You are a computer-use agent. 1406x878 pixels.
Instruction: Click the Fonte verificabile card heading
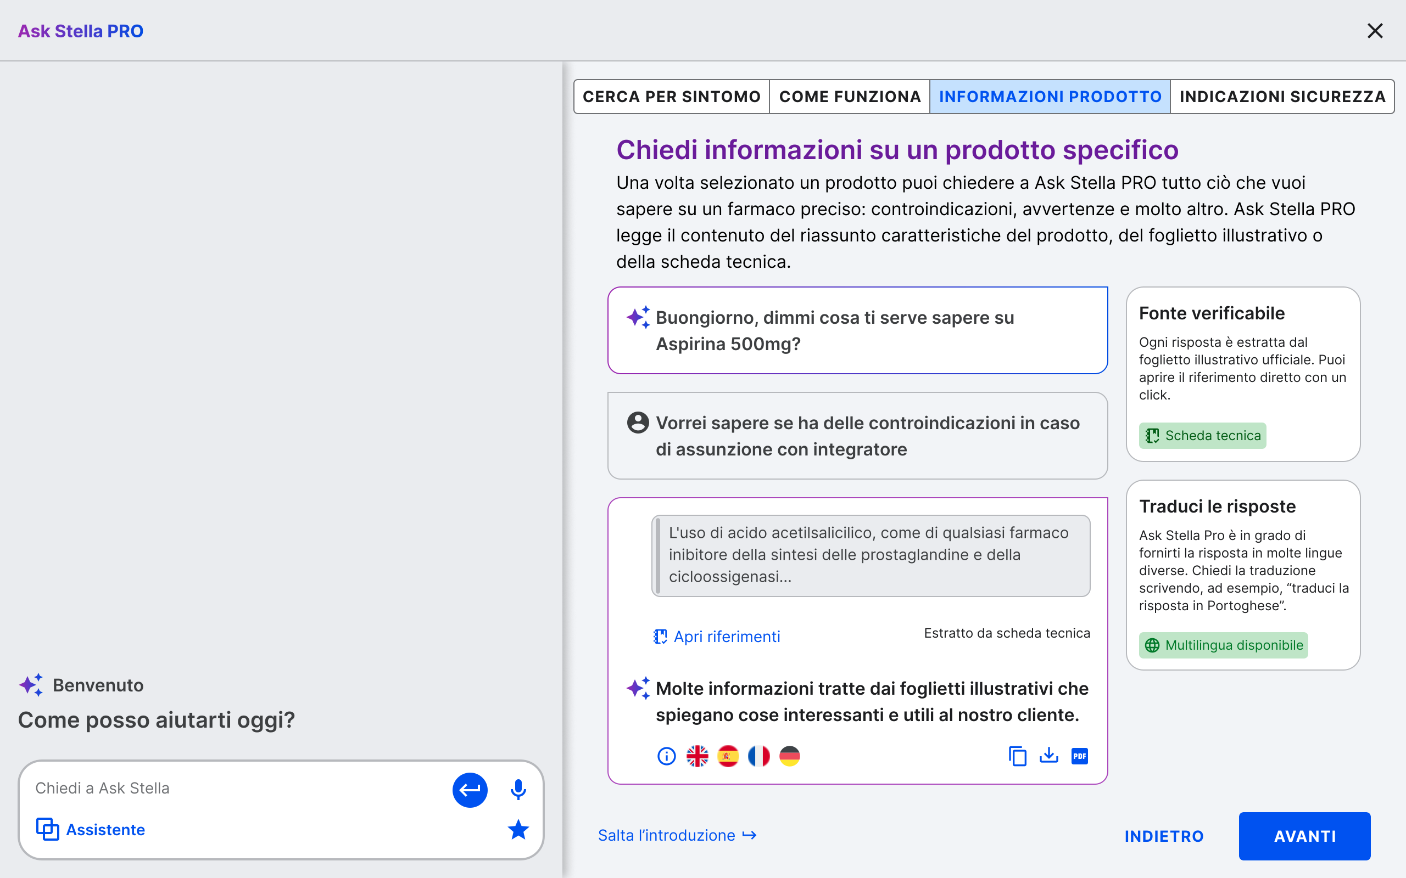coord(1212,313)
